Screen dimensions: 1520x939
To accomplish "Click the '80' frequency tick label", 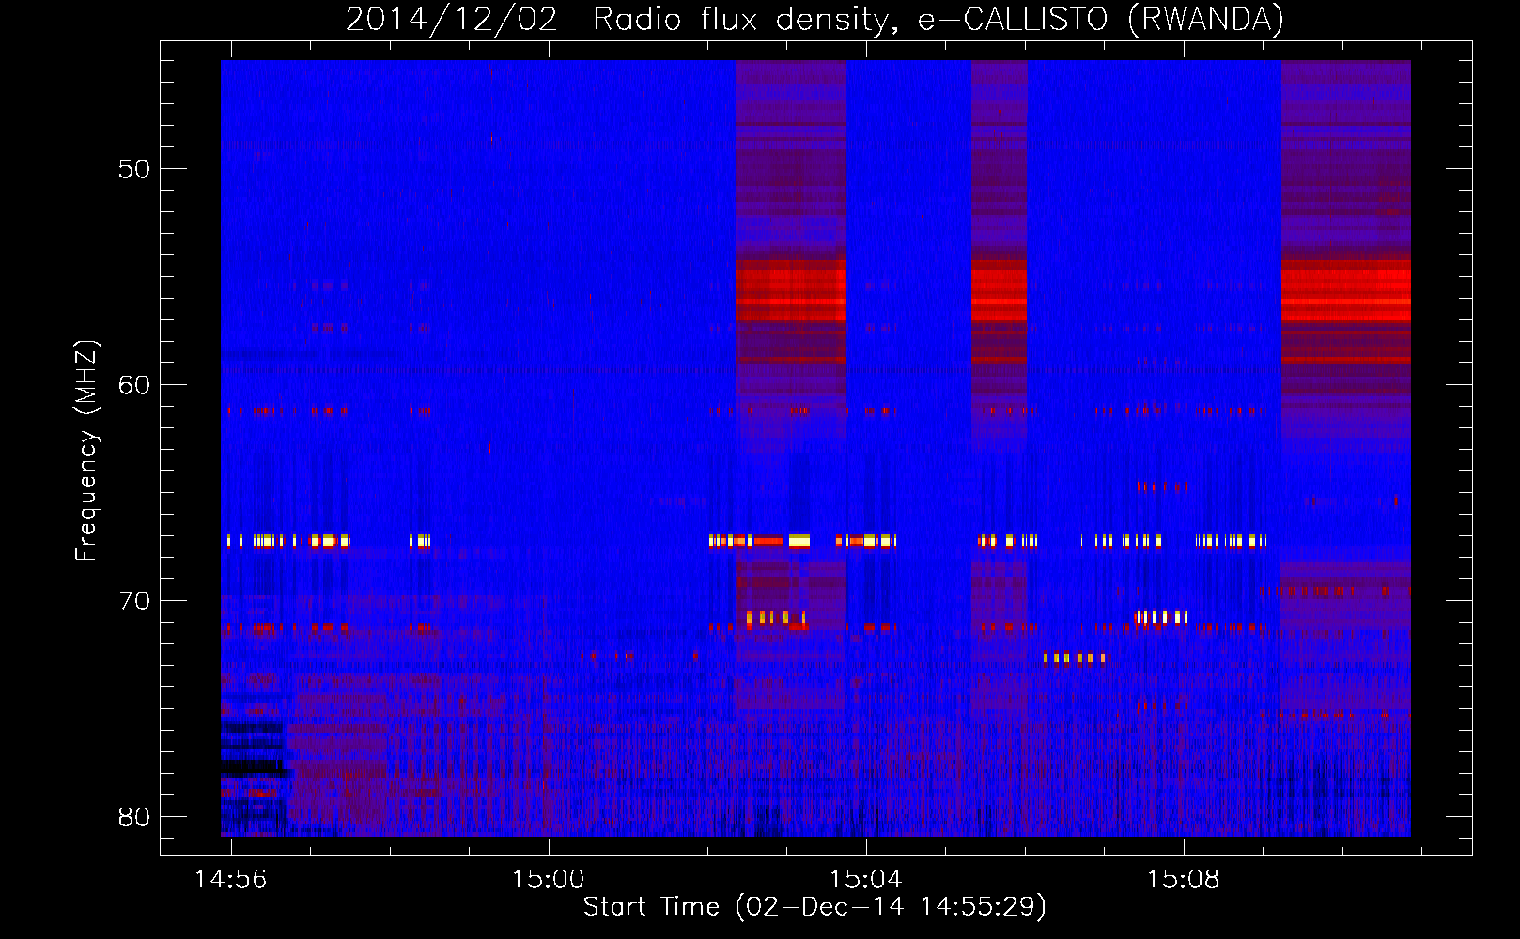I will pyautogui.click(x=134, y=817).
